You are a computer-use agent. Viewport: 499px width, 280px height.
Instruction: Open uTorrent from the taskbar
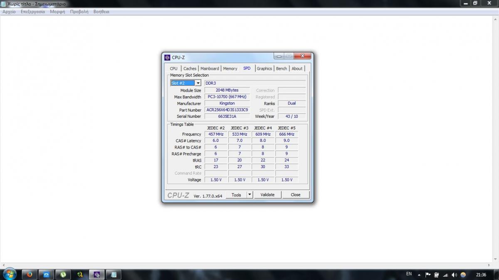63,274
